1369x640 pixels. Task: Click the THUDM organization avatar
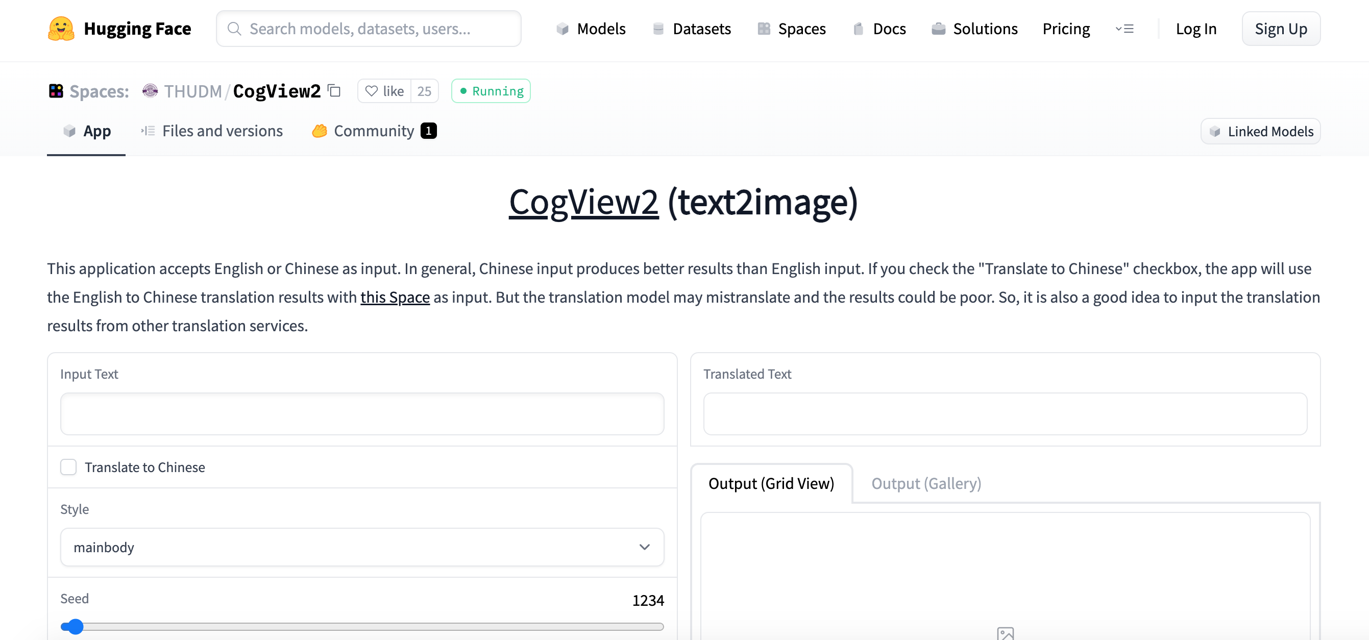(x=151, y=91)
